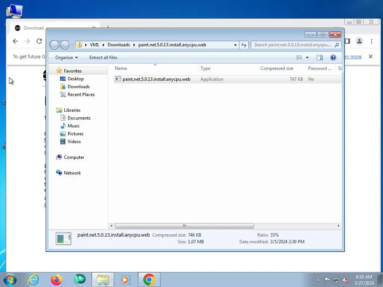Open the Organize menu

pos(67,57)
